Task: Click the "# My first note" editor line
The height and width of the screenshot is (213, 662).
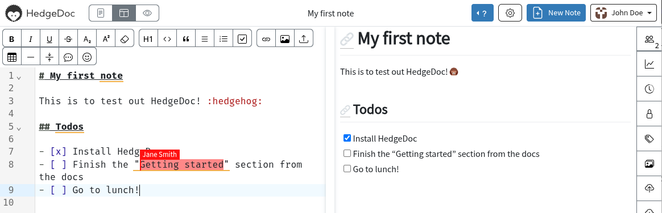Action: (x=81, y=76)
